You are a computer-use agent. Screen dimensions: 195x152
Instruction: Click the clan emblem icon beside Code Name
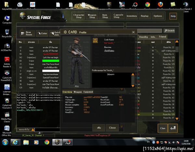pyautogui.click(x=95, y=41)
